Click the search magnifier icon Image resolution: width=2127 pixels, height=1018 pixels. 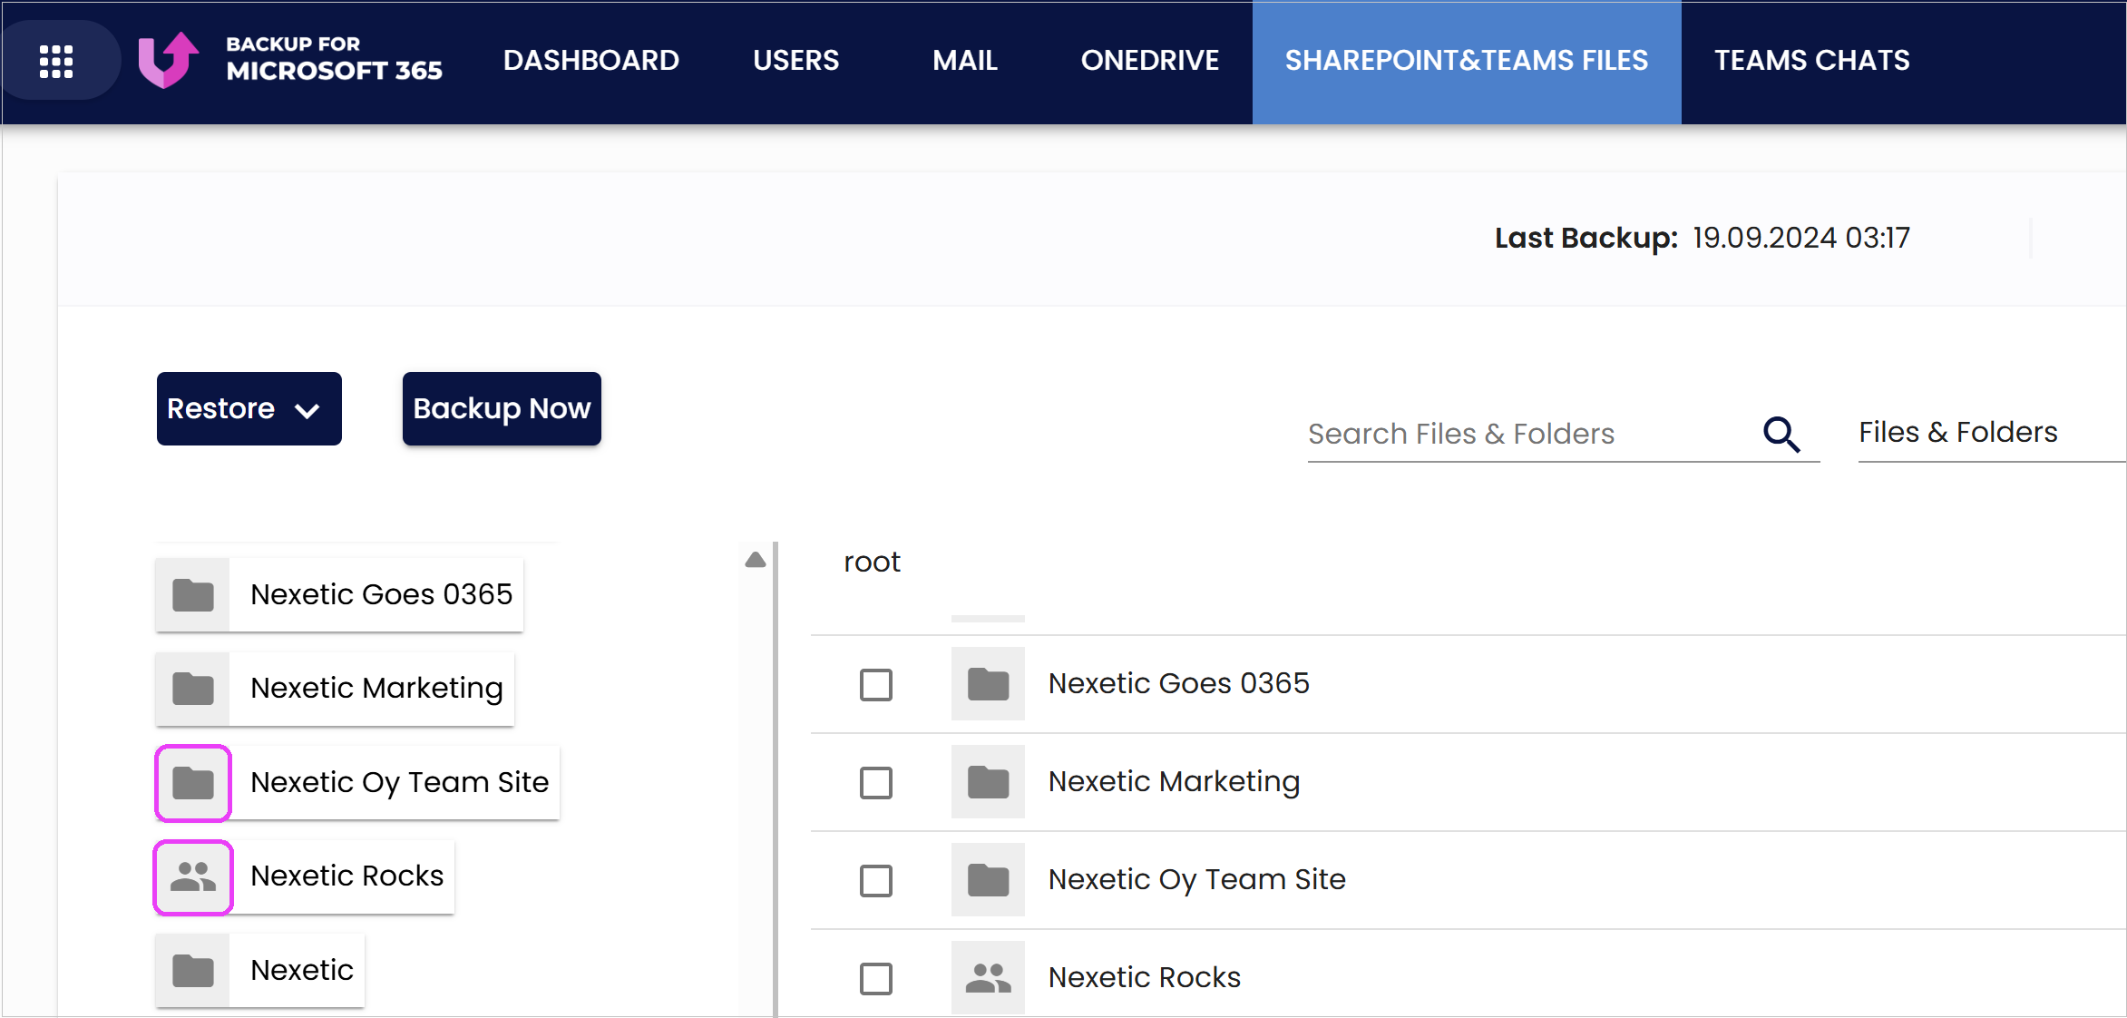tap(1781, 435)
